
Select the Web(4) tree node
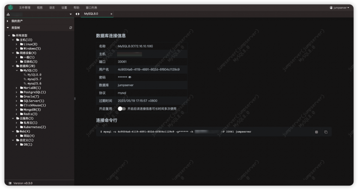pos(25,131)
